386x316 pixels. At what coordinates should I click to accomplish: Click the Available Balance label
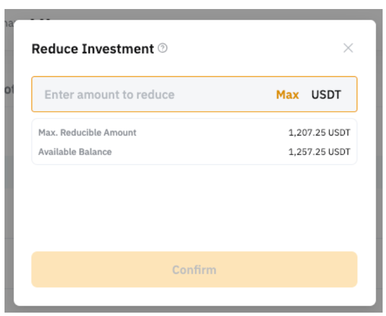[x=75, y=152]
